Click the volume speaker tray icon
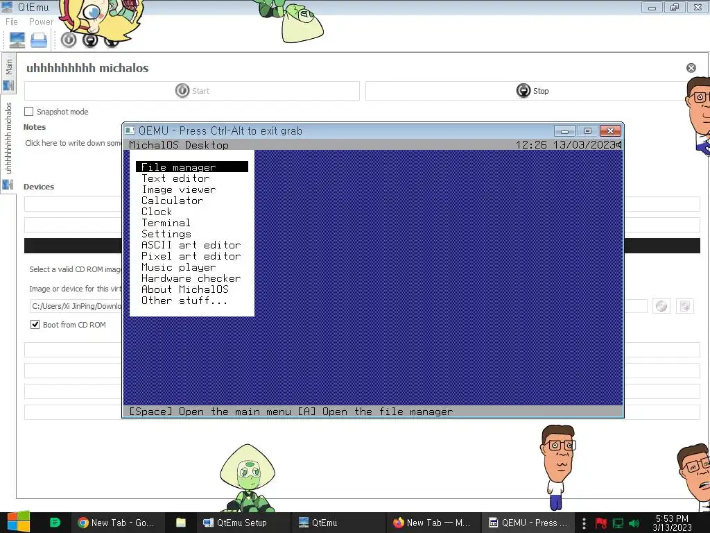Screen dimensions: 710x533 634,523
